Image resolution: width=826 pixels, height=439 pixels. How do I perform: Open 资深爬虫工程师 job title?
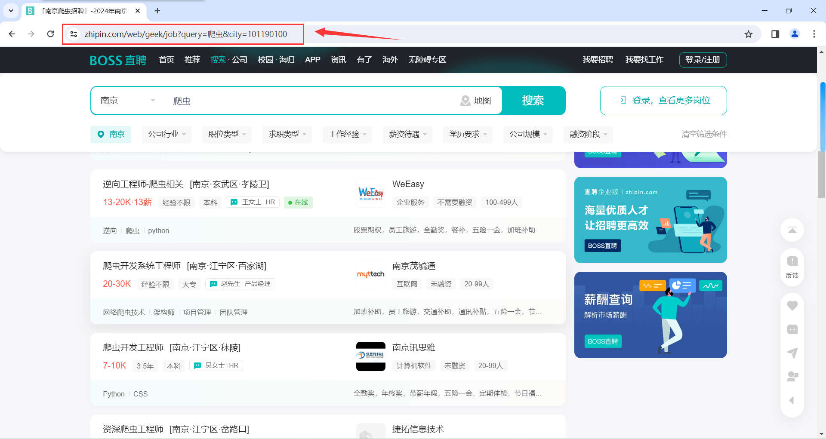(133, 429)
